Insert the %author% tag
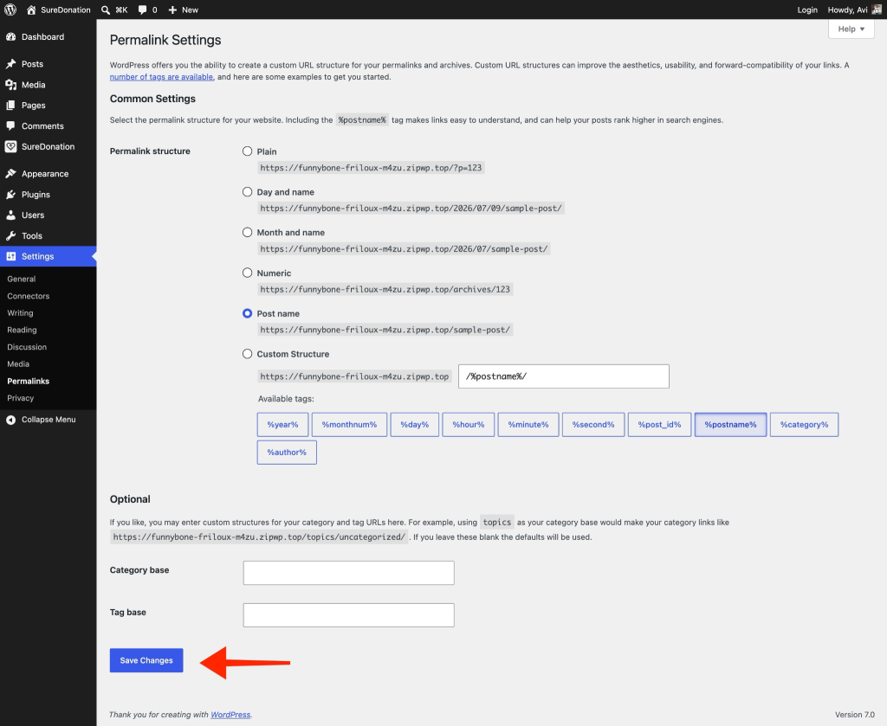 [287, 452]
